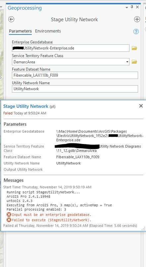Click the popup resize grip corner
Image resolution: width=146 pixels, height=267 pixels.
144,229
